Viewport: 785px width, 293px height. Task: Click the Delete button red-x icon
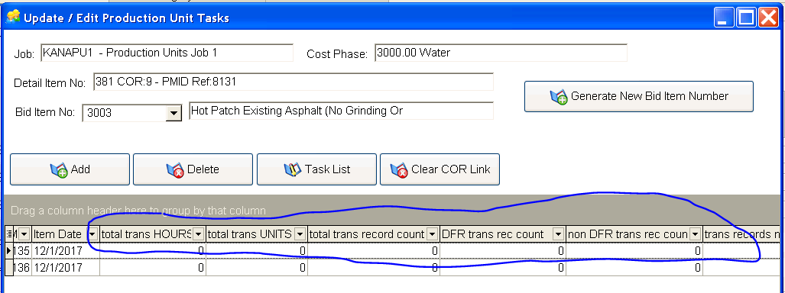175,170
